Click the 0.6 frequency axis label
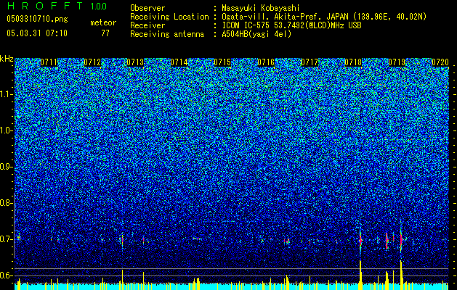This screenshot has height=290, width=457. [x=5, y=275]
